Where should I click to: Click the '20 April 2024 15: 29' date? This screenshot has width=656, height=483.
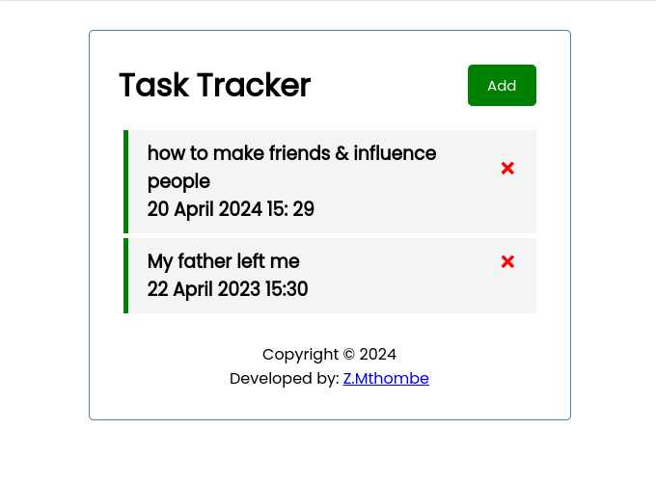[x=231, y=209]
